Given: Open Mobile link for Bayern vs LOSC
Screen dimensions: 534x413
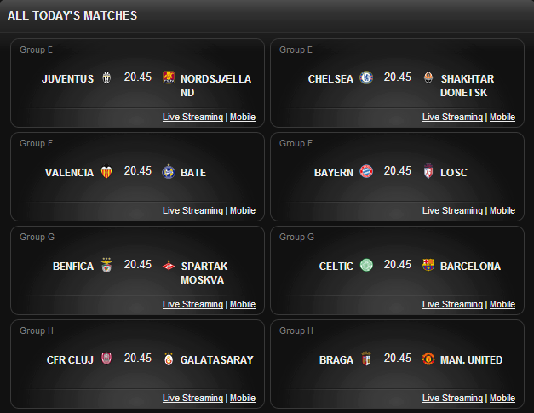Looking at the screenshot, I should [x=502, y=211].
